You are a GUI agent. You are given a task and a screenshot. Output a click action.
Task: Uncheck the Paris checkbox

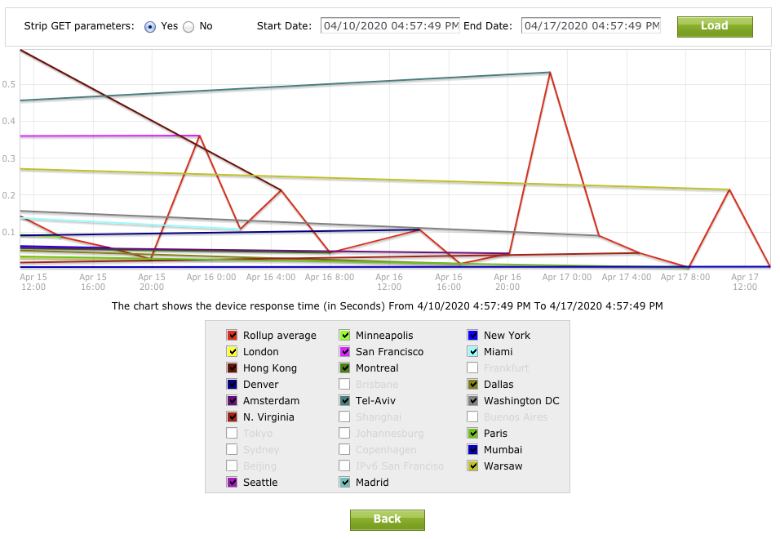[473, 434]
